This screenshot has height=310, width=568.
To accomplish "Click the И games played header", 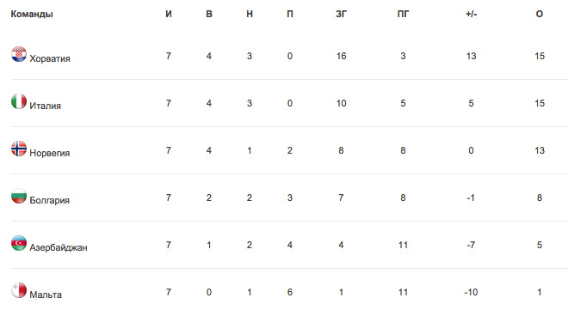I will pos(169,14).
